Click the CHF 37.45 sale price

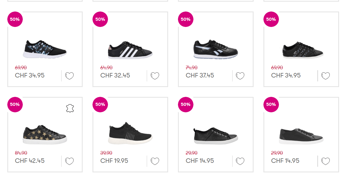(200, 76)
